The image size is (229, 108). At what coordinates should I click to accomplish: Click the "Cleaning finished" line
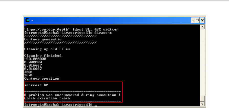coord(43,56)
